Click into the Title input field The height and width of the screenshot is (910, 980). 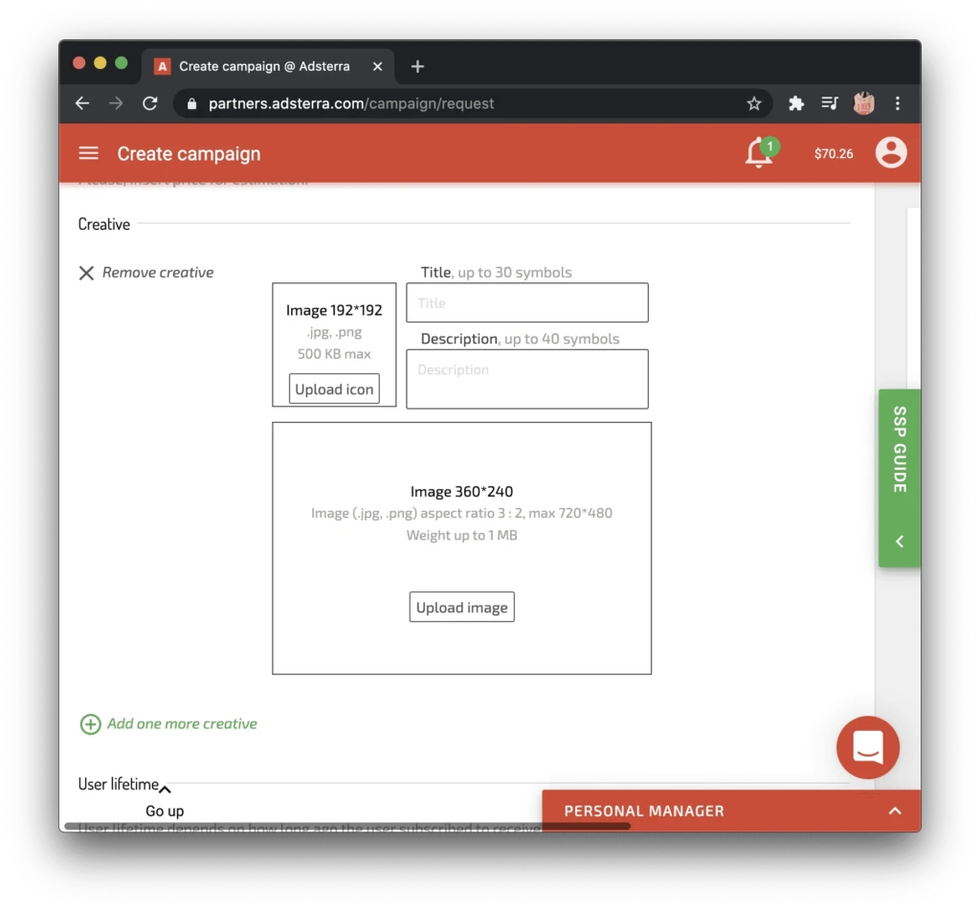pyautogui.click(x=527, y=303)
